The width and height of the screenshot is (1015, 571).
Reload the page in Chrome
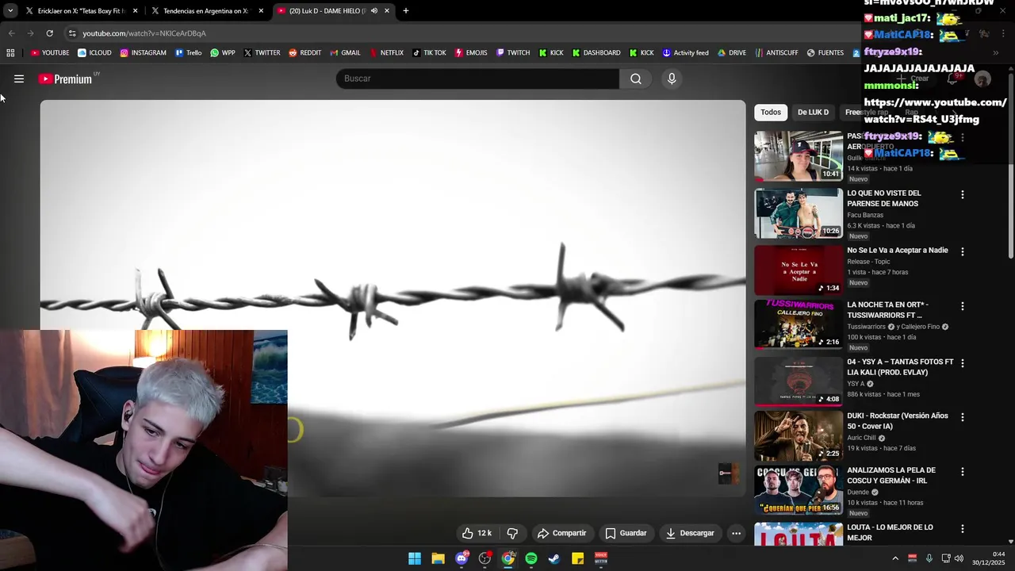click(49, 33)
